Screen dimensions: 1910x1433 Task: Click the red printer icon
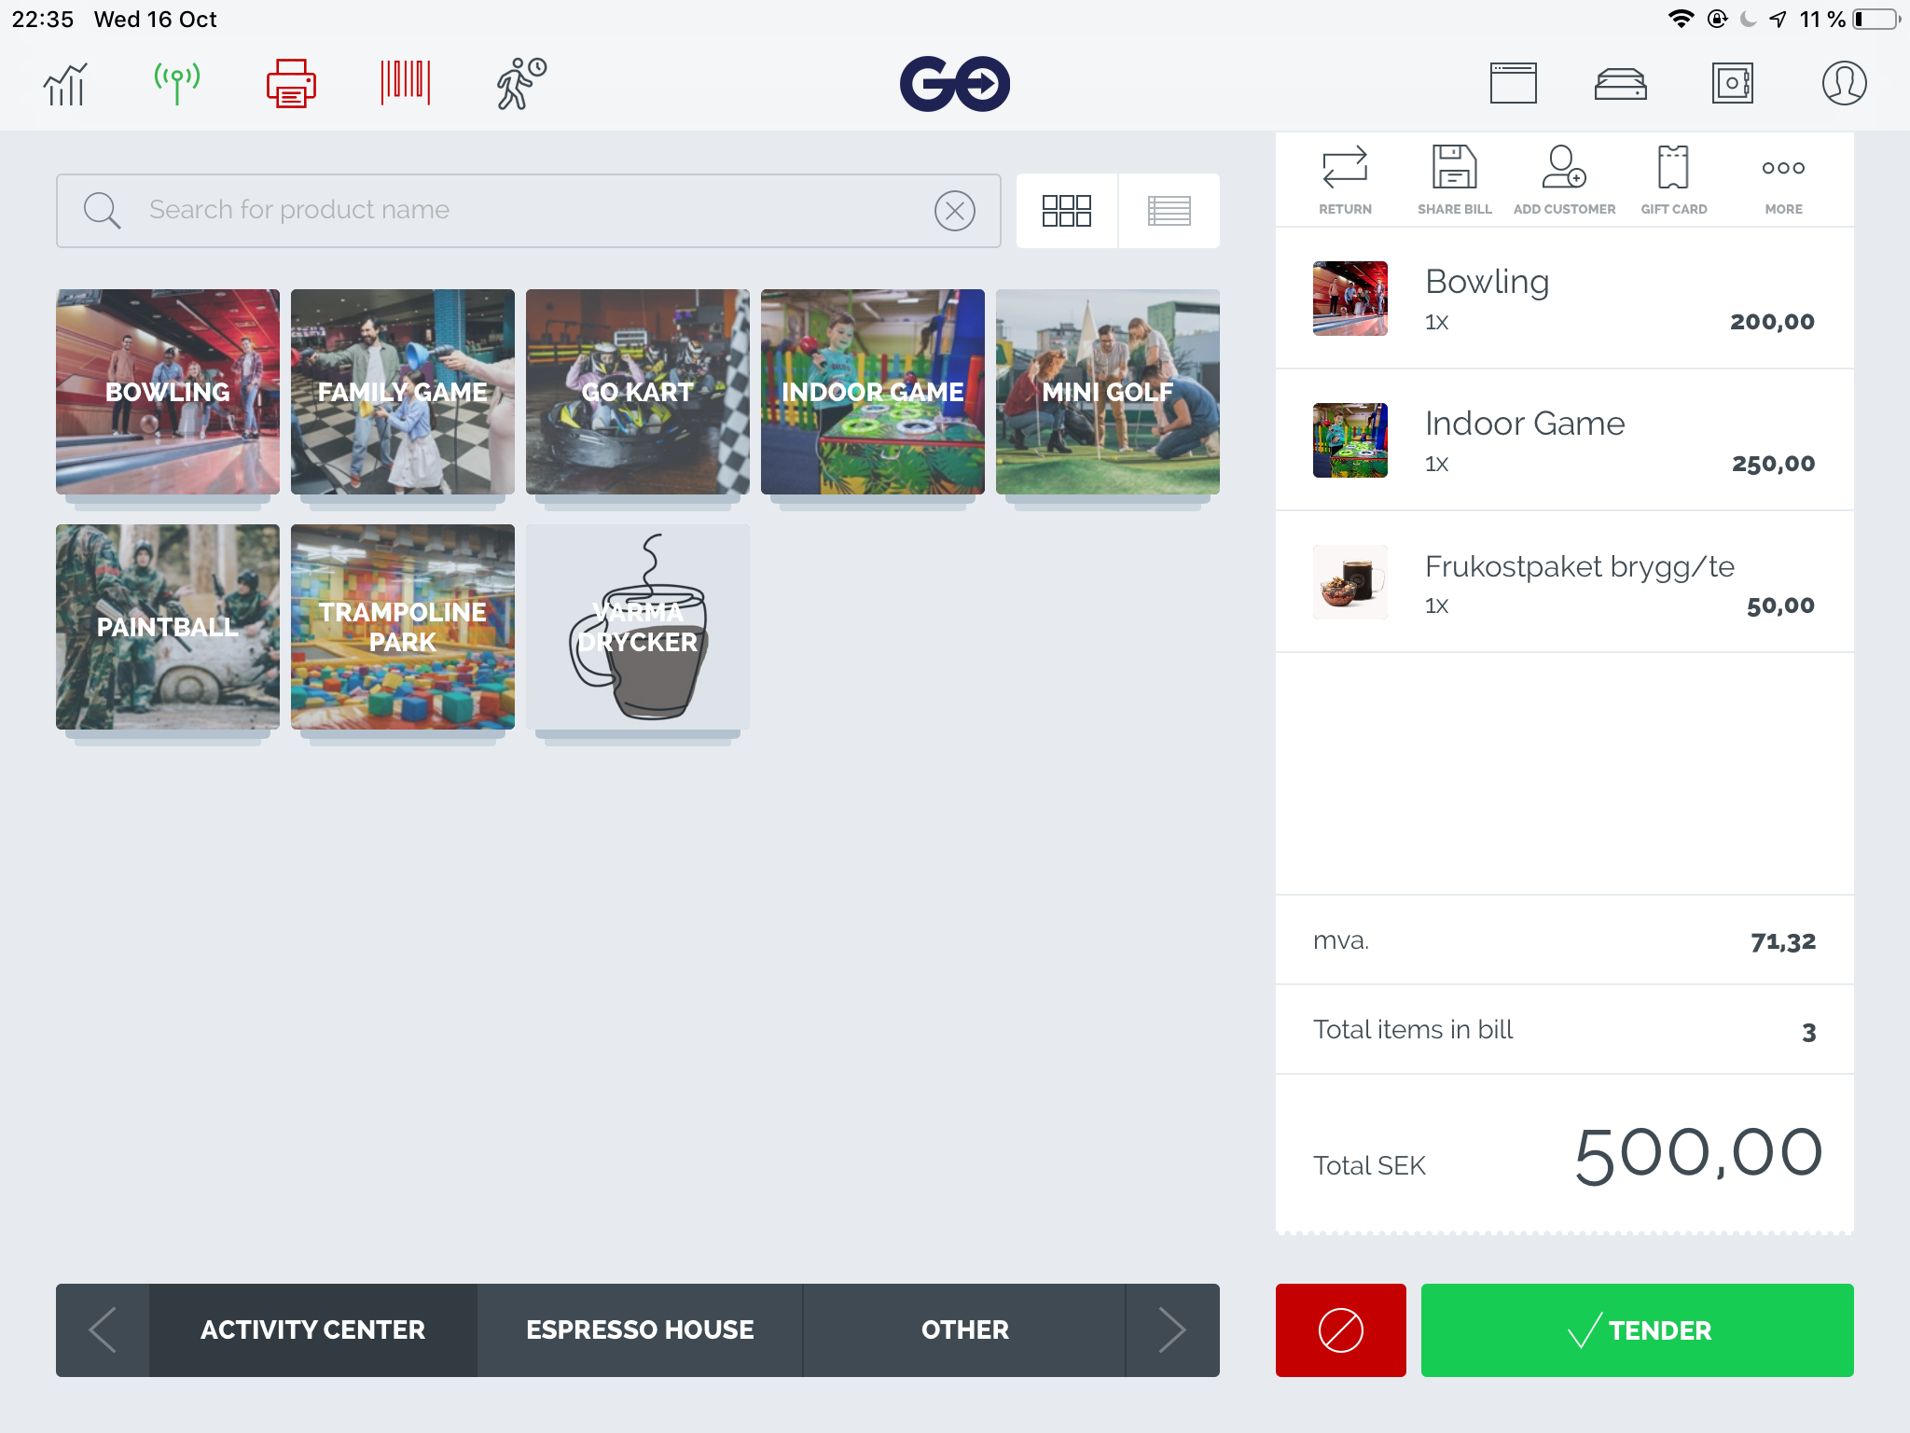(291, 84)
